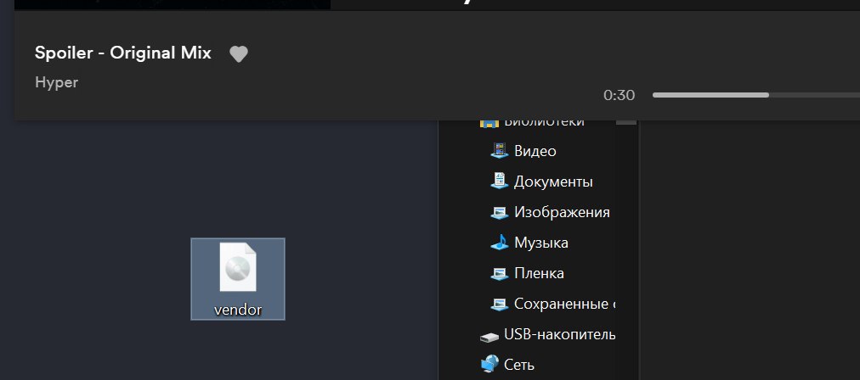
Task: Click the Документы library icon
Action: [x=499, y=181]
